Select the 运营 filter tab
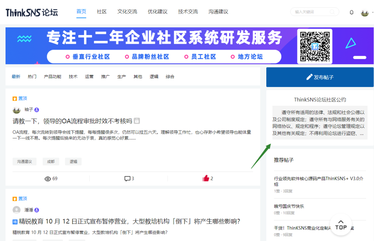This screenshot has width=374, height=241. click(89, 77)
